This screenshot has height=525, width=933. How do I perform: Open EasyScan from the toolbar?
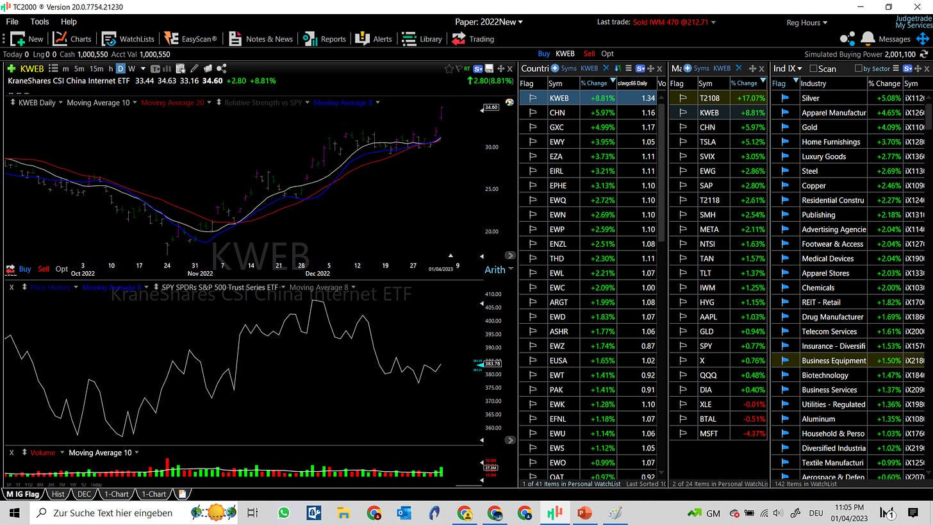click(190, 38)
